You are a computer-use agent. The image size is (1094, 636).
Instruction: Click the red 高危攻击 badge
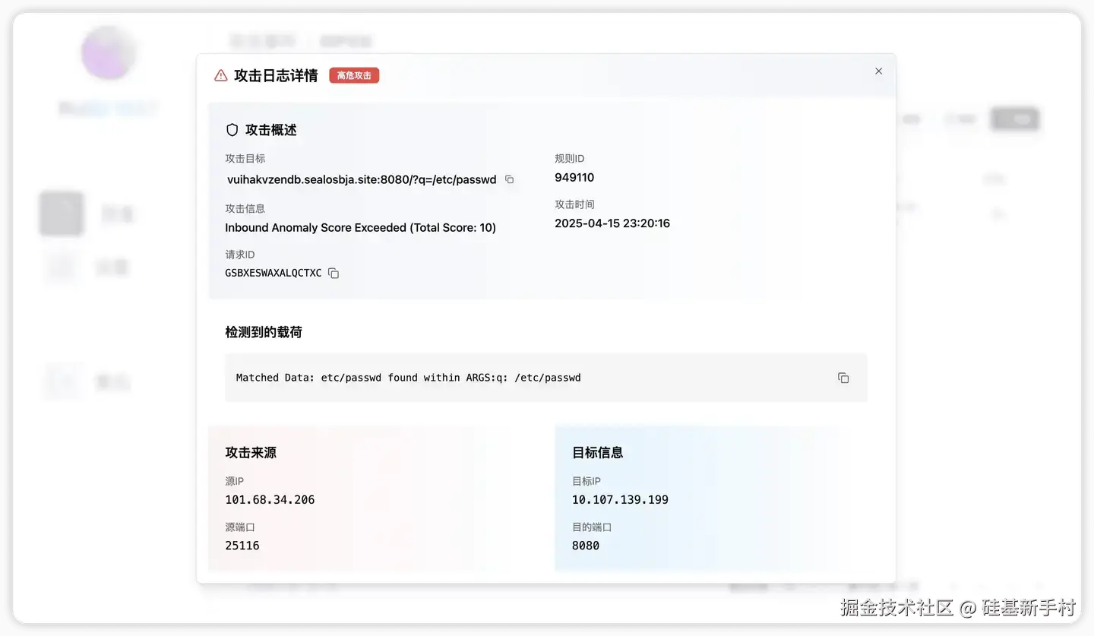[x=353, y=75]
